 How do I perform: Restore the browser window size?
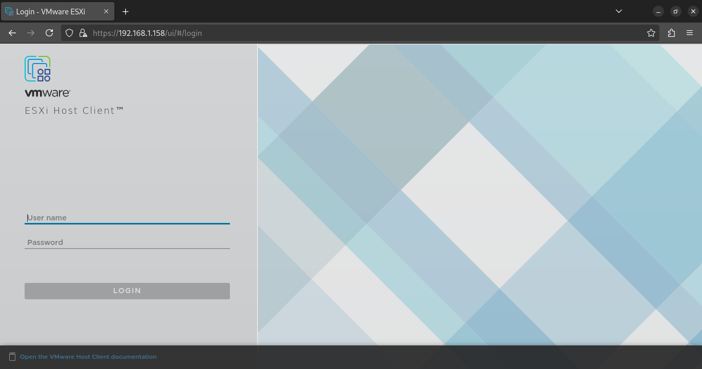pyautogui.click(x=676, y=11)
